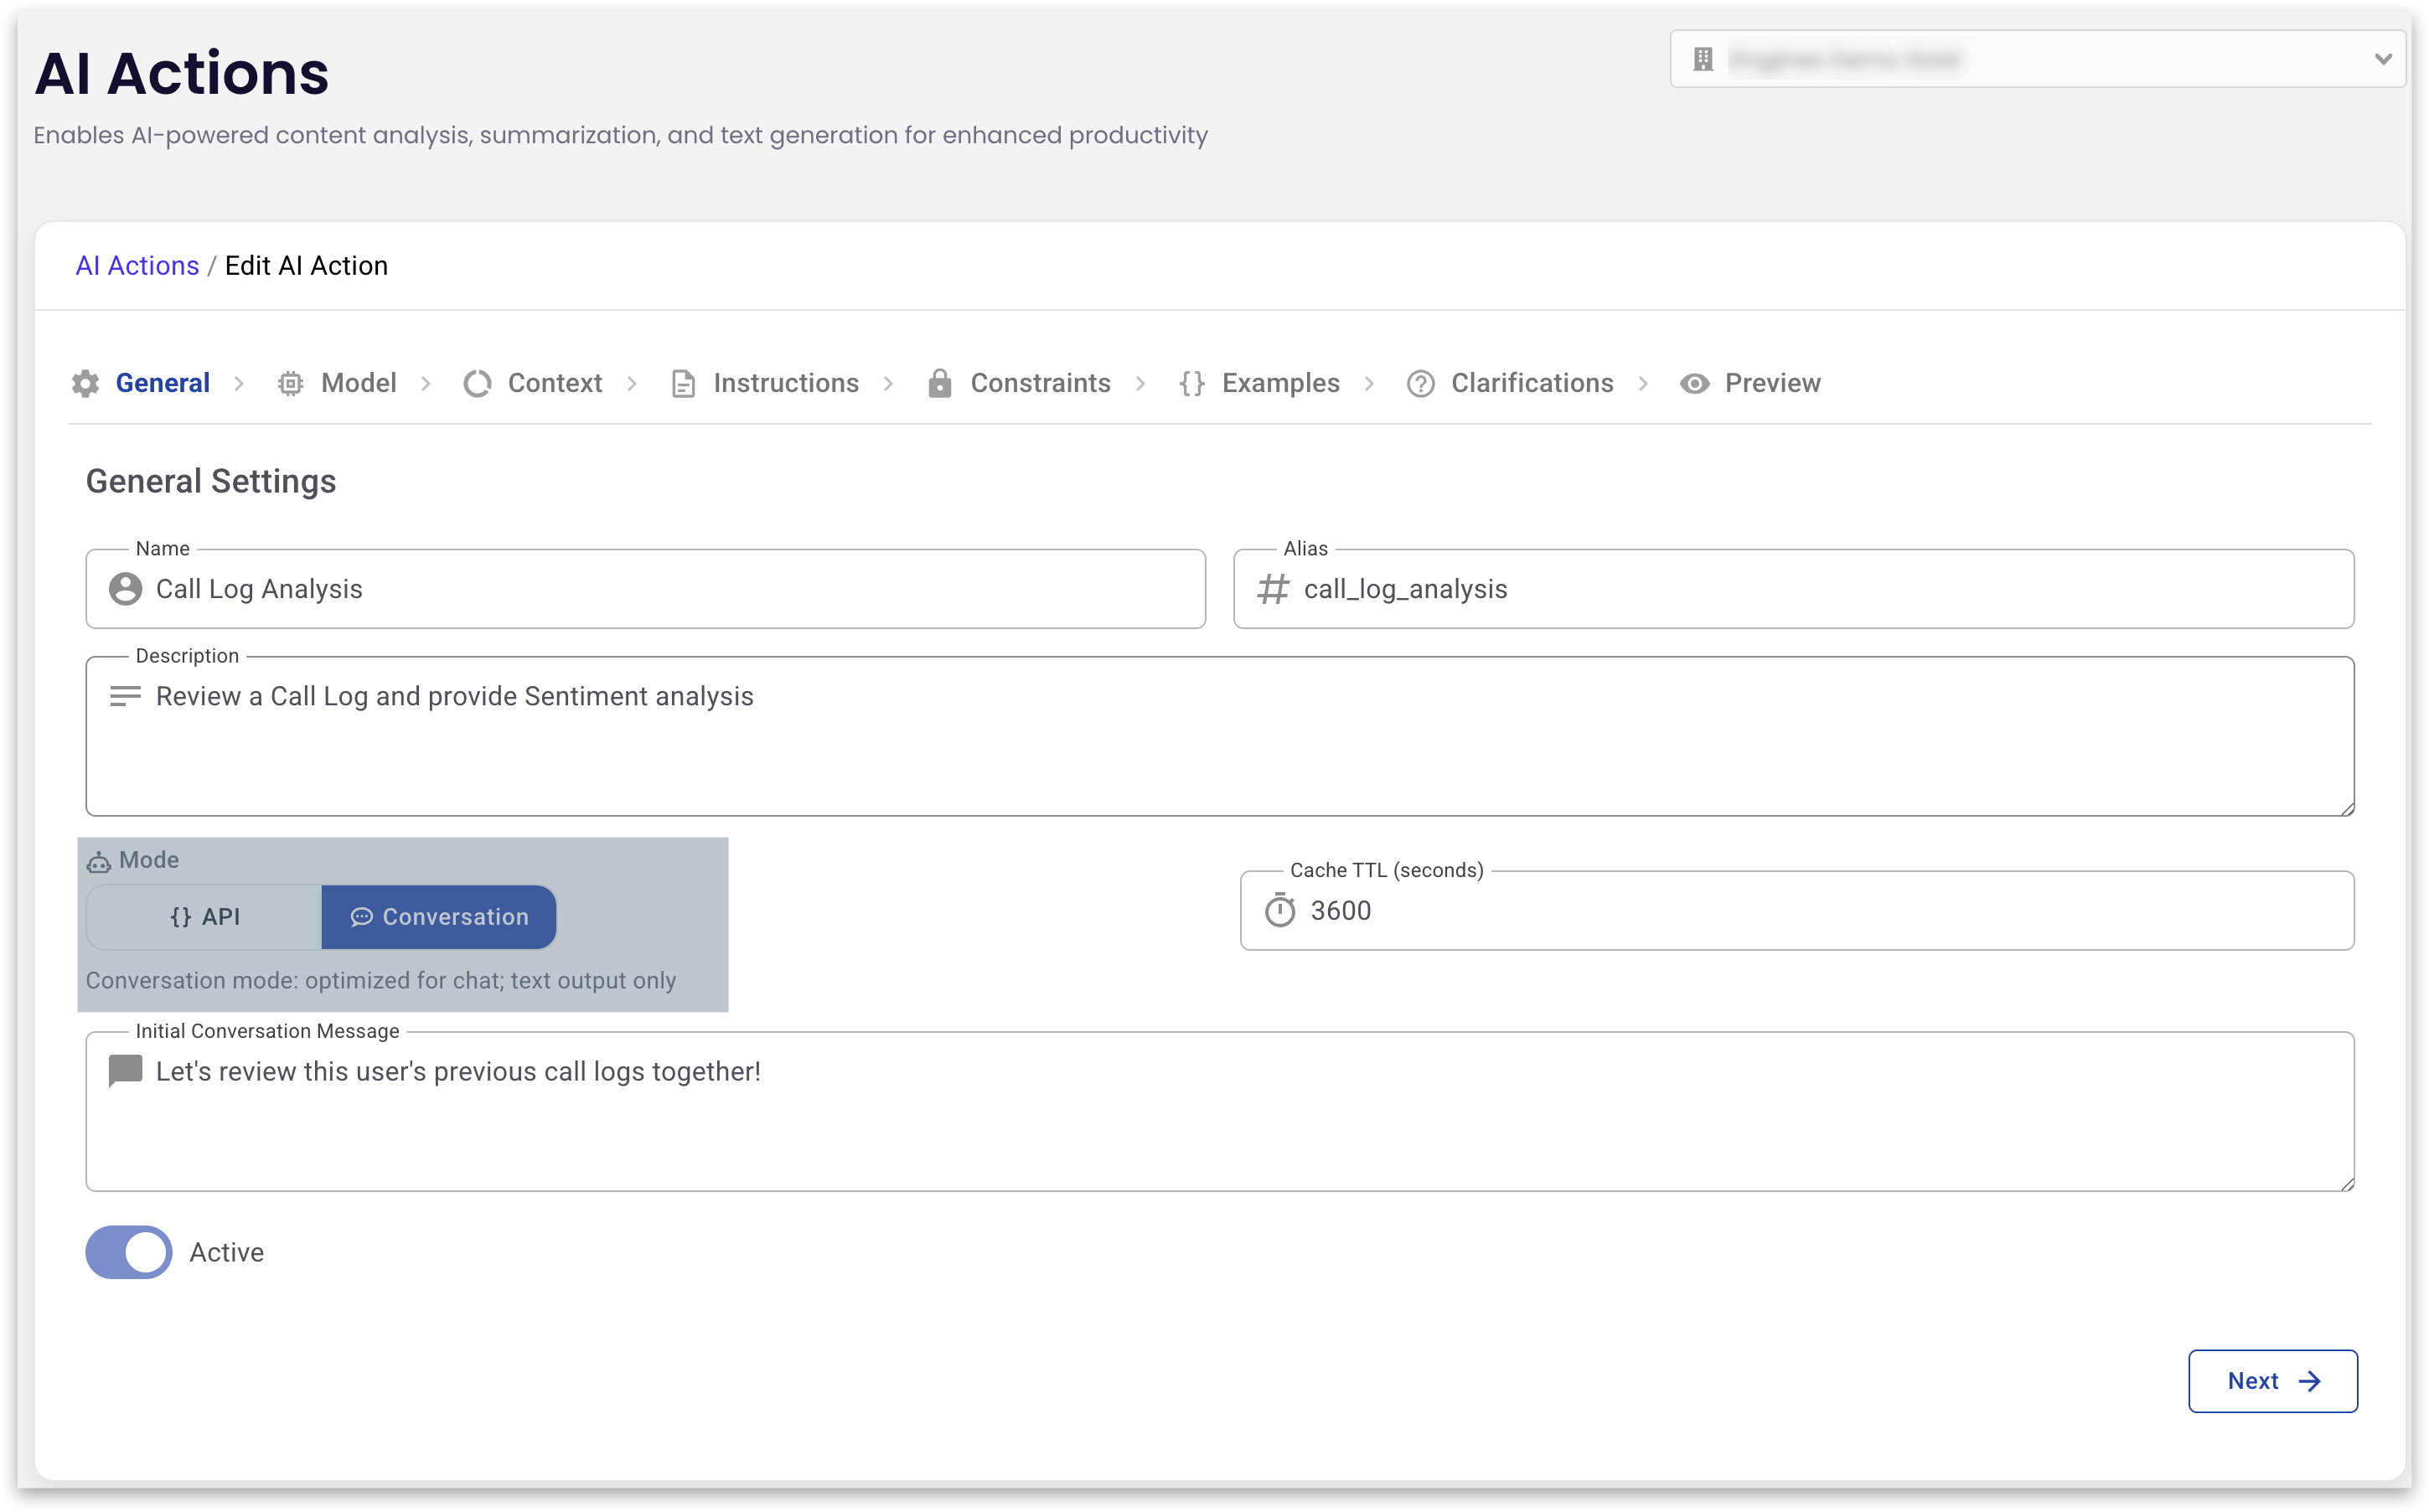Click the stopwatch icon in Cache TTL field
Image resolution: width=2429 pixels, height=1512 pixels.
point(1280,911)
